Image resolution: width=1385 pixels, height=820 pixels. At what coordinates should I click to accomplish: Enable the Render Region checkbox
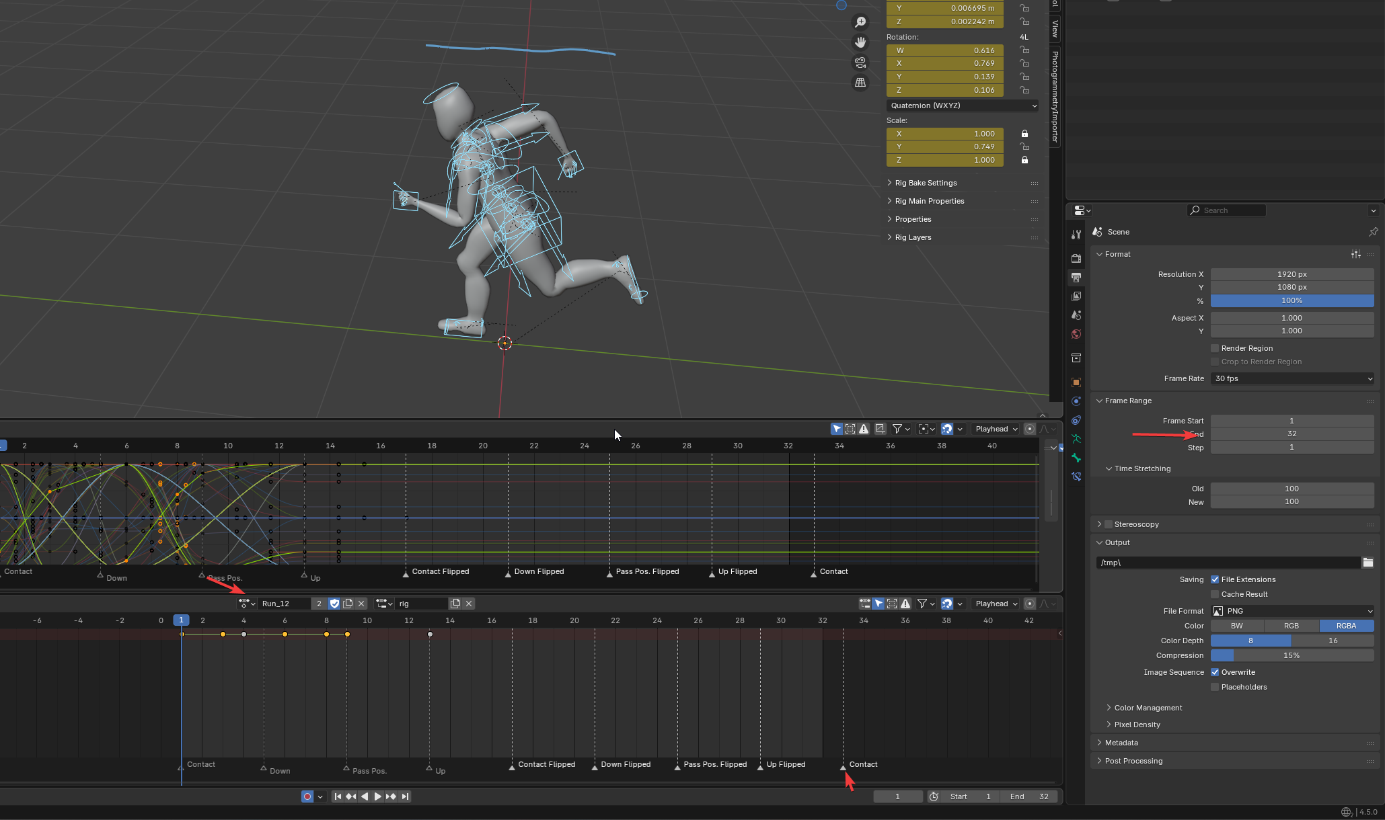coord(1215,348)
